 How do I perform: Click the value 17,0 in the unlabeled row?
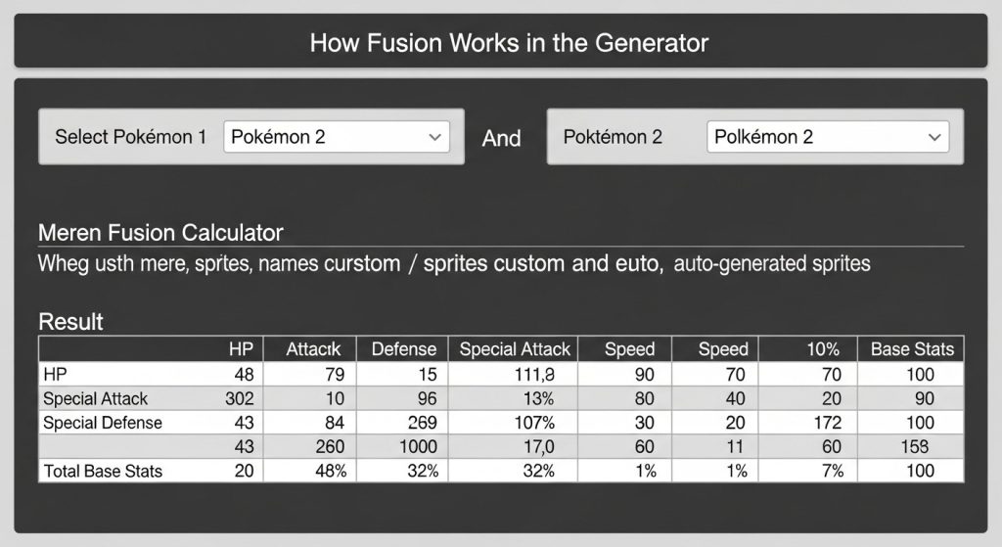(x=539, y=446)
